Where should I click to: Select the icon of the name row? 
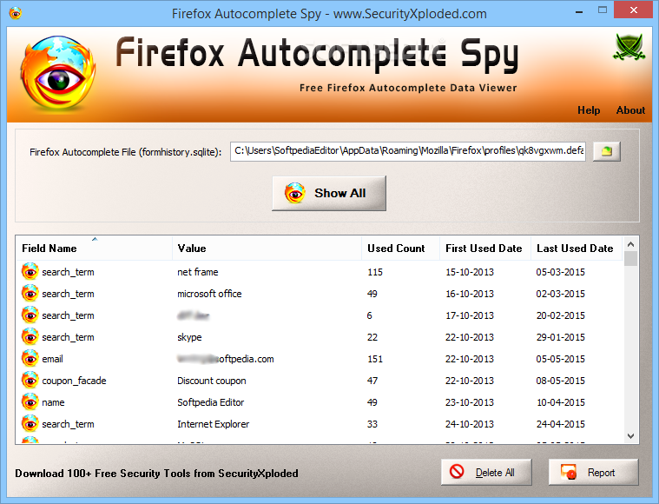pyautogui.click(x=30, y=402)
